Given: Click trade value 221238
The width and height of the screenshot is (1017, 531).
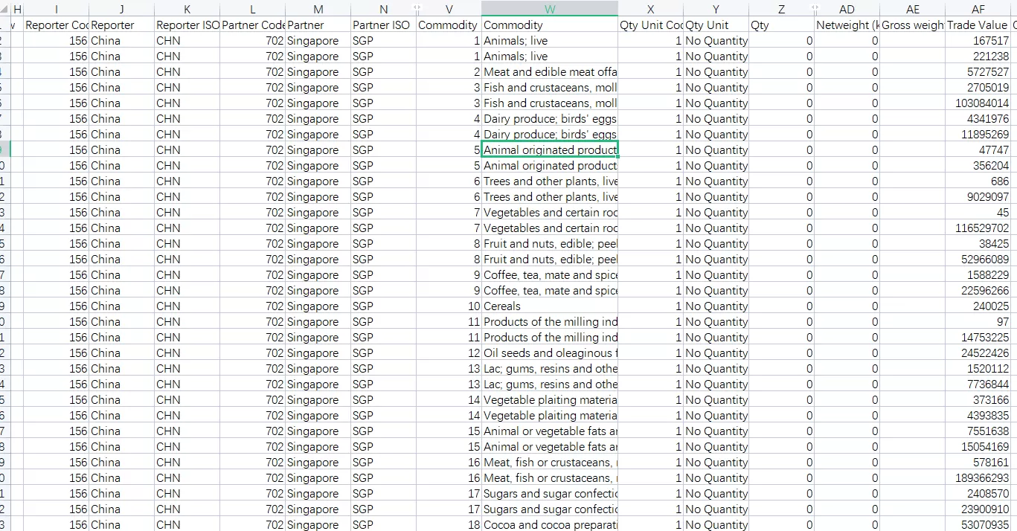Looking at the screenshot, I should click(978, 56).
